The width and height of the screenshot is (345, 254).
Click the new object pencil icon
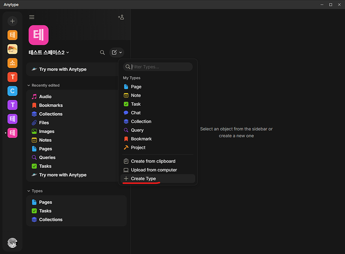point(114,52)
